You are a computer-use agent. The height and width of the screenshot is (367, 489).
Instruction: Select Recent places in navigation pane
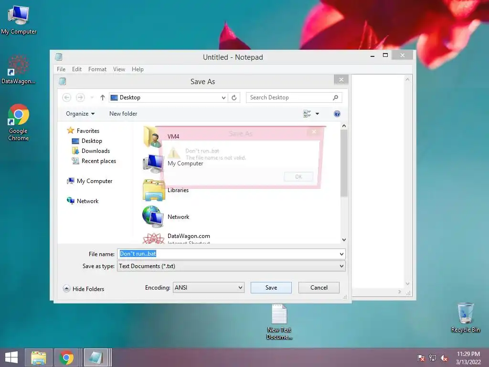pyautogui.click(x=94, y=161)
